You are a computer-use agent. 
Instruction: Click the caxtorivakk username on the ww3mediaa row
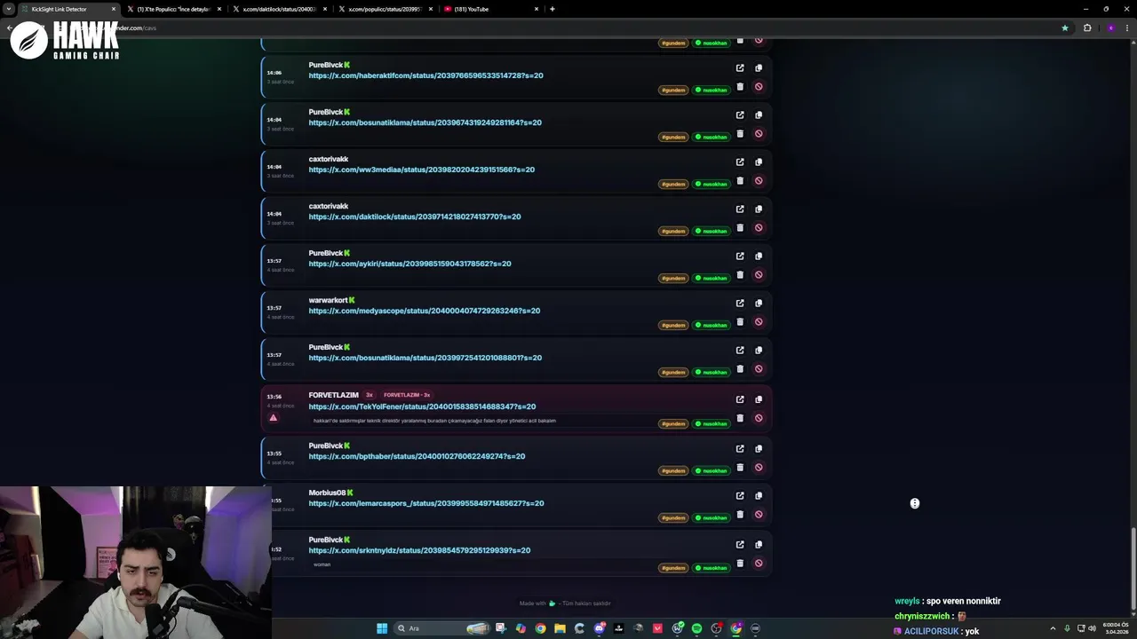pos(329,159)
